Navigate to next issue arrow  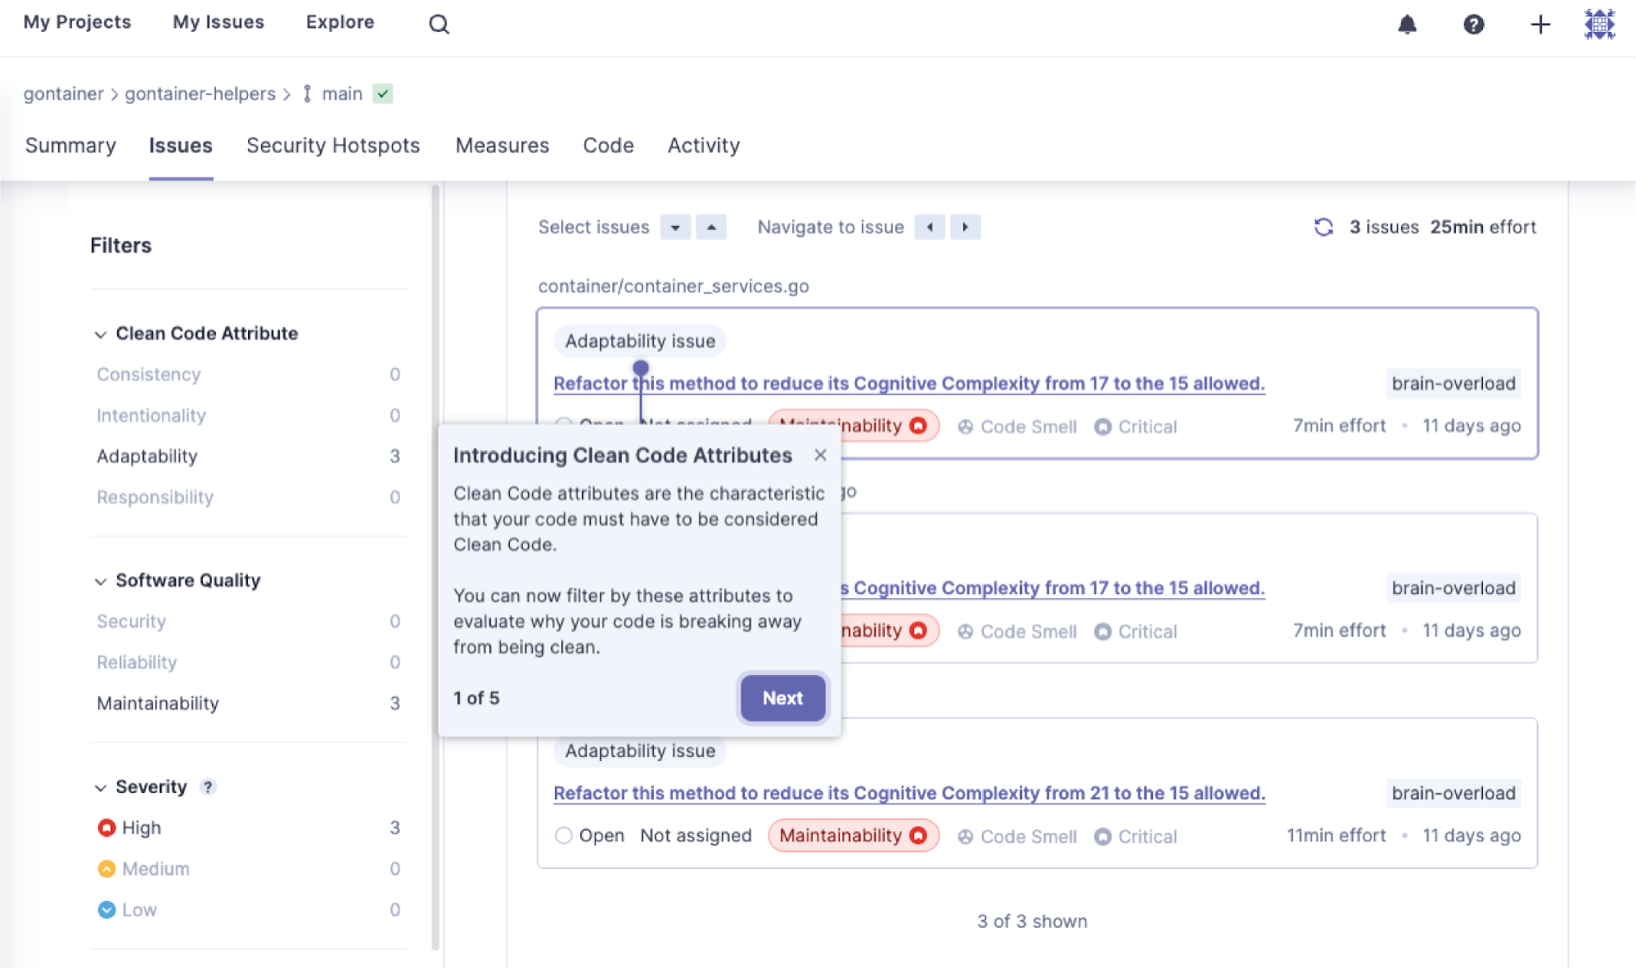click(x=966, y=227)
